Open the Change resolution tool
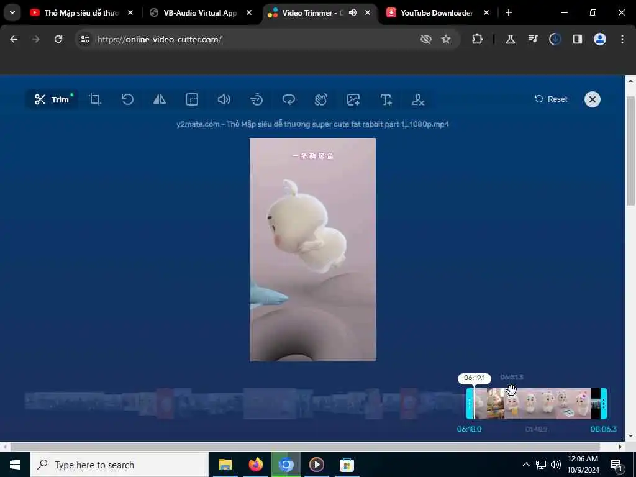The height and width of the screenshot is (477, 636). [191, 99]
